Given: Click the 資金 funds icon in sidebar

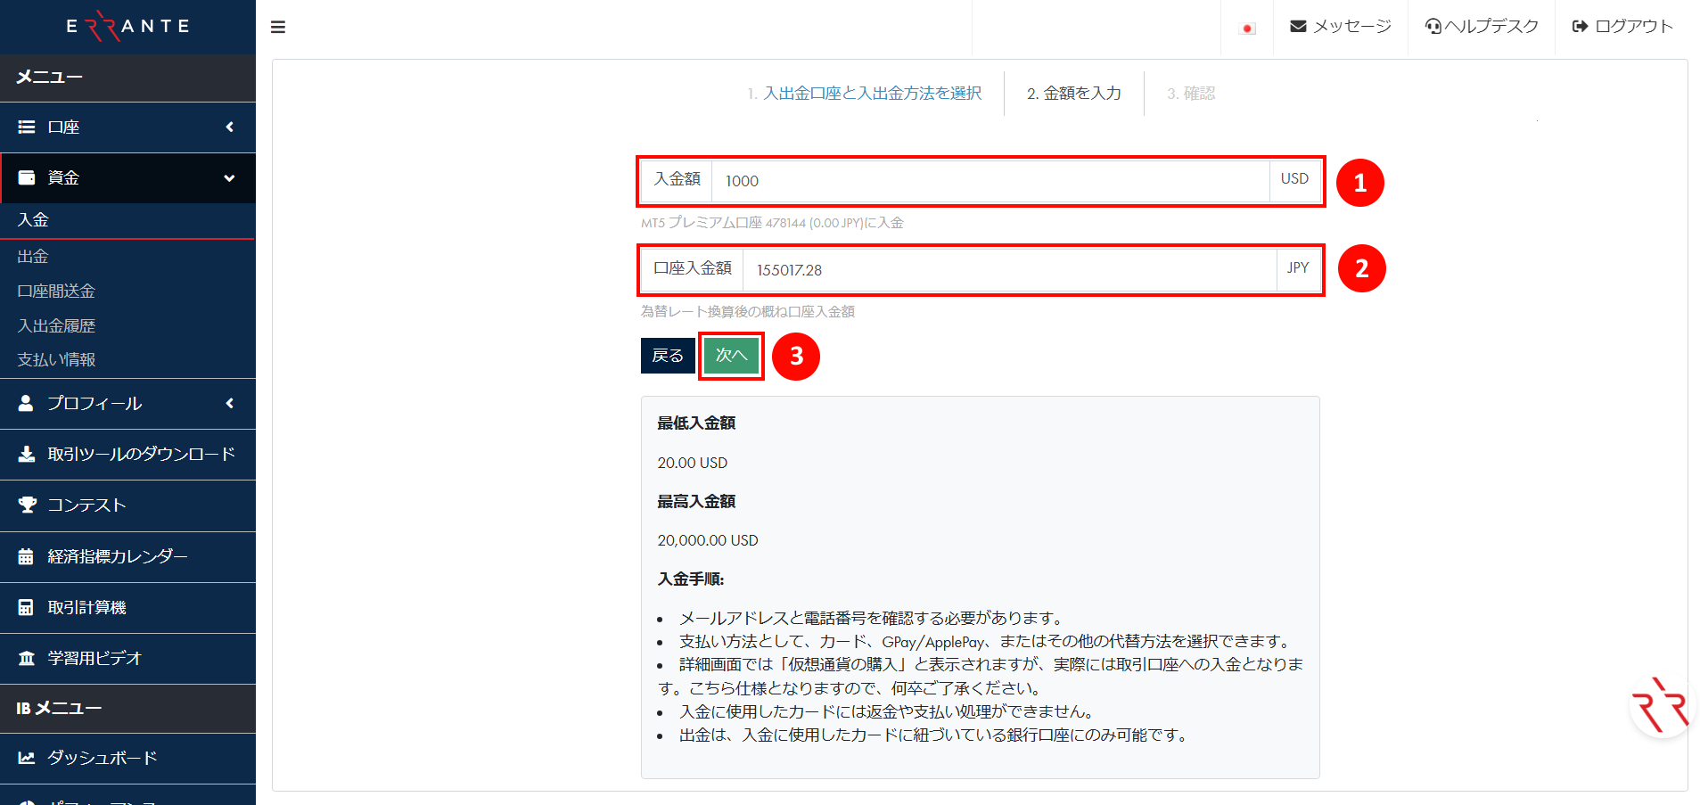Looking at the screenshot, I should tap(26, 177).
